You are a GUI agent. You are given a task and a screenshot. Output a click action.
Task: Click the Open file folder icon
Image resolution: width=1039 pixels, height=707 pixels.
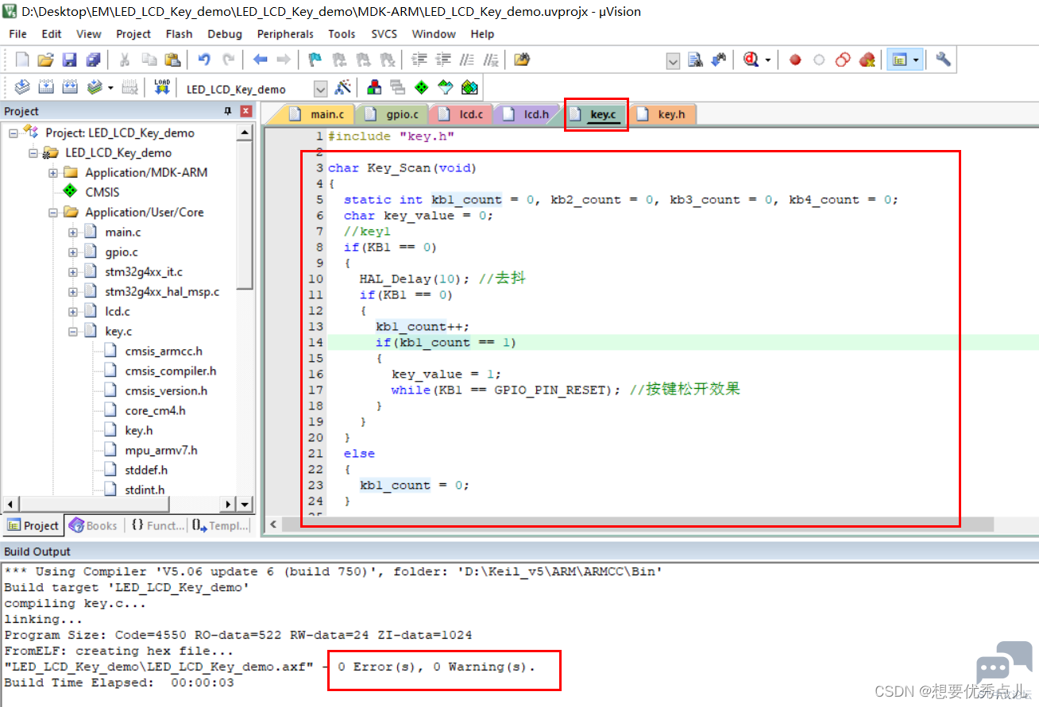pyautogui.click(x=45, y=60)
